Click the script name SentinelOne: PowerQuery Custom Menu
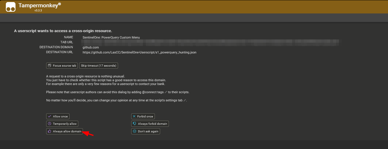This screenshot has width=388, height=149. point(111,37)
